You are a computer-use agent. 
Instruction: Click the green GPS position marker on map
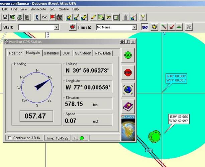pyautogui.click(x=155, y=137)
